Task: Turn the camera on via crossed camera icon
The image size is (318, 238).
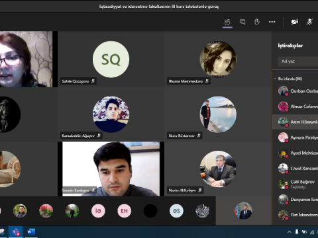Action: [295, 22]
